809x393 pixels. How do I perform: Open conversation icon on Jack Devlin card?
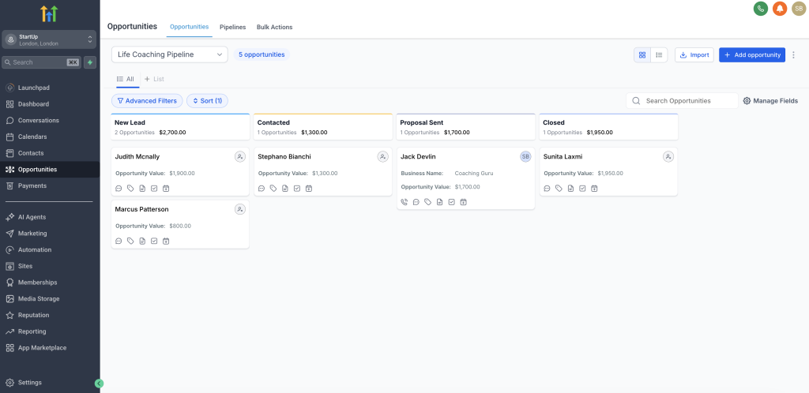coord(416,202)
